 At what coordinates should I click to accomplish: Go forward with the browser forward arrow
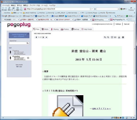[x=6, y=8]
